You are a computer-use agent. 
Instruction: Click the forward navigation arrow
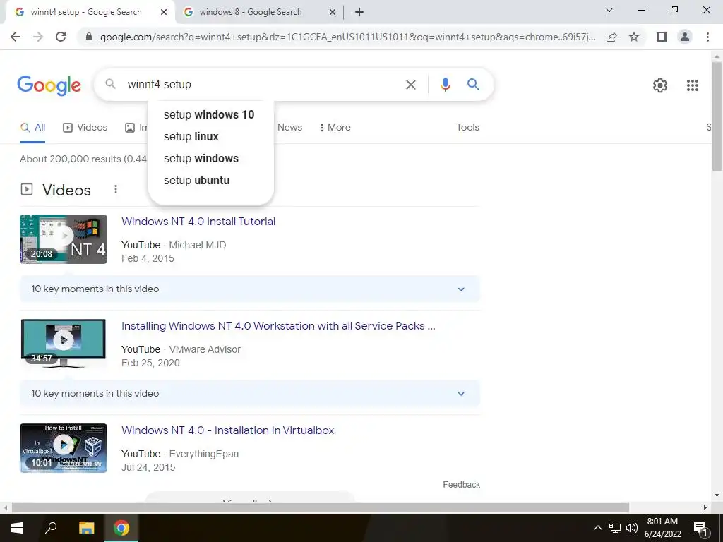[38, 37]
